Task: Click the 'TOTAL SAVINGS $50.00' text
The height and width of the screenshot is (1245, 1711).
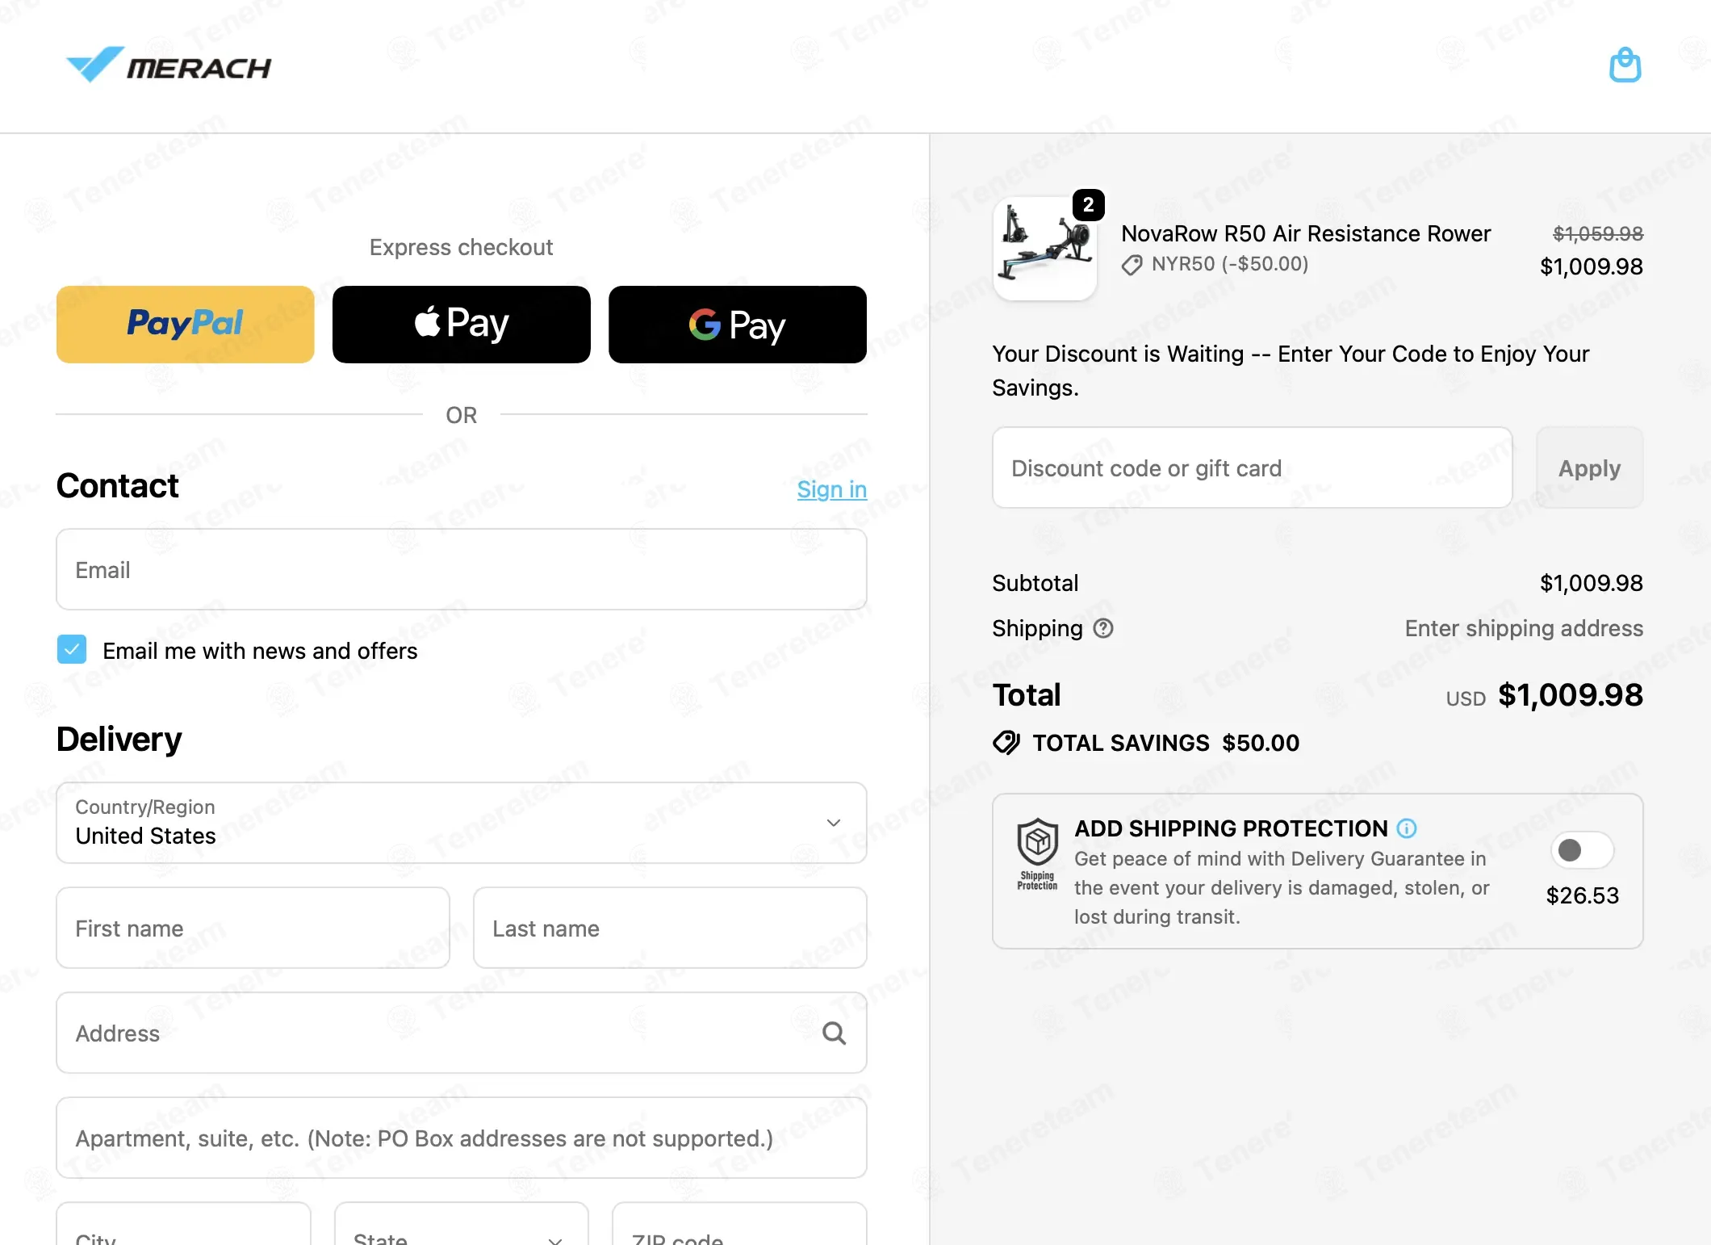Action: 1166,743
